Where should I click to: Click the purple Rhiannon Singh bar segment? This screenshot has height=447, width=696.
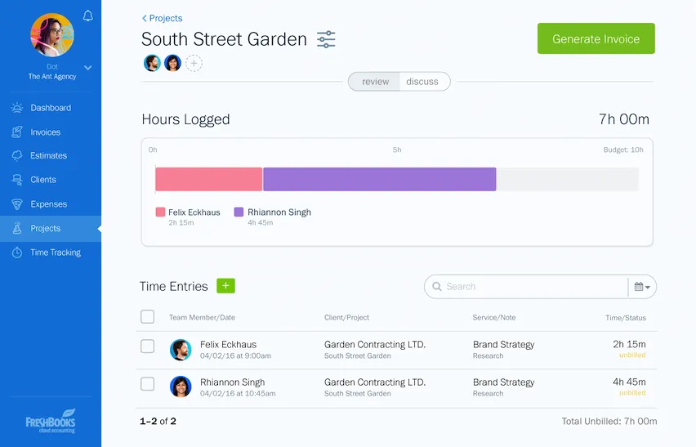(379, 179)
